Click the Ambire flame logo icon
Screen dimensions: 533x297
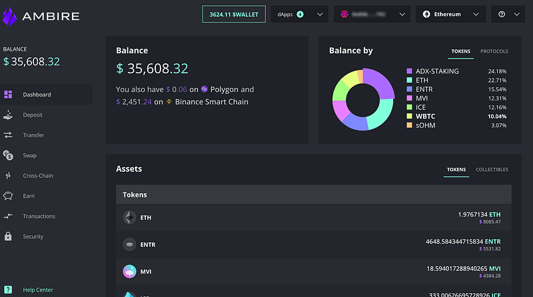click(9, 16)
